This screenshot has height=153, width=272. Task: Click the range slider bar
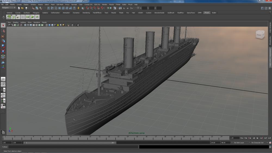coord(70,143)
